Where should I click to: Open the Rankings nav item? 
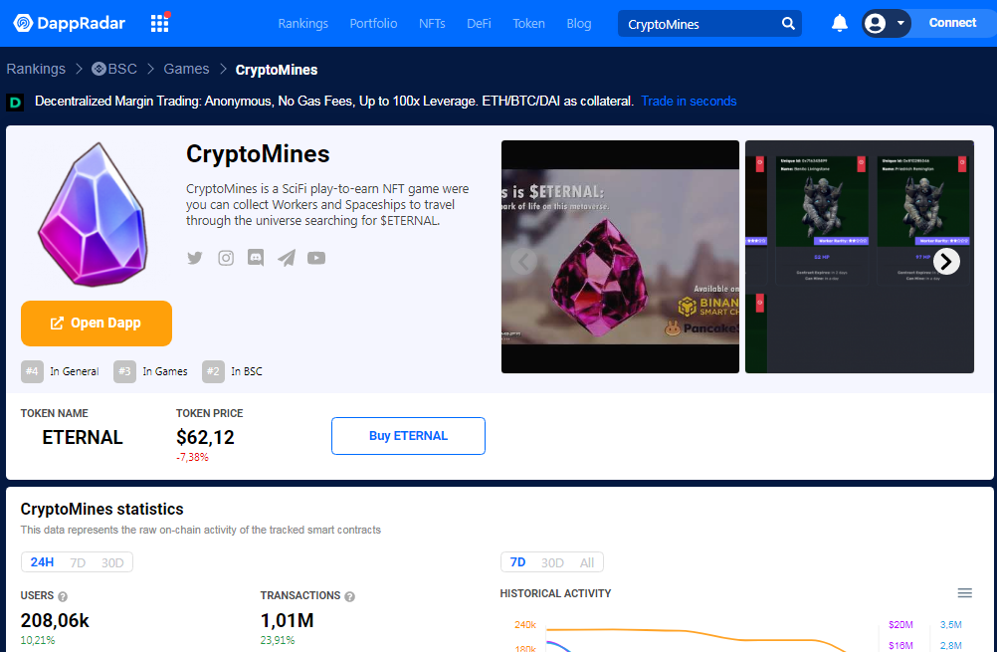pyautogui.click(x=302, y=24)
